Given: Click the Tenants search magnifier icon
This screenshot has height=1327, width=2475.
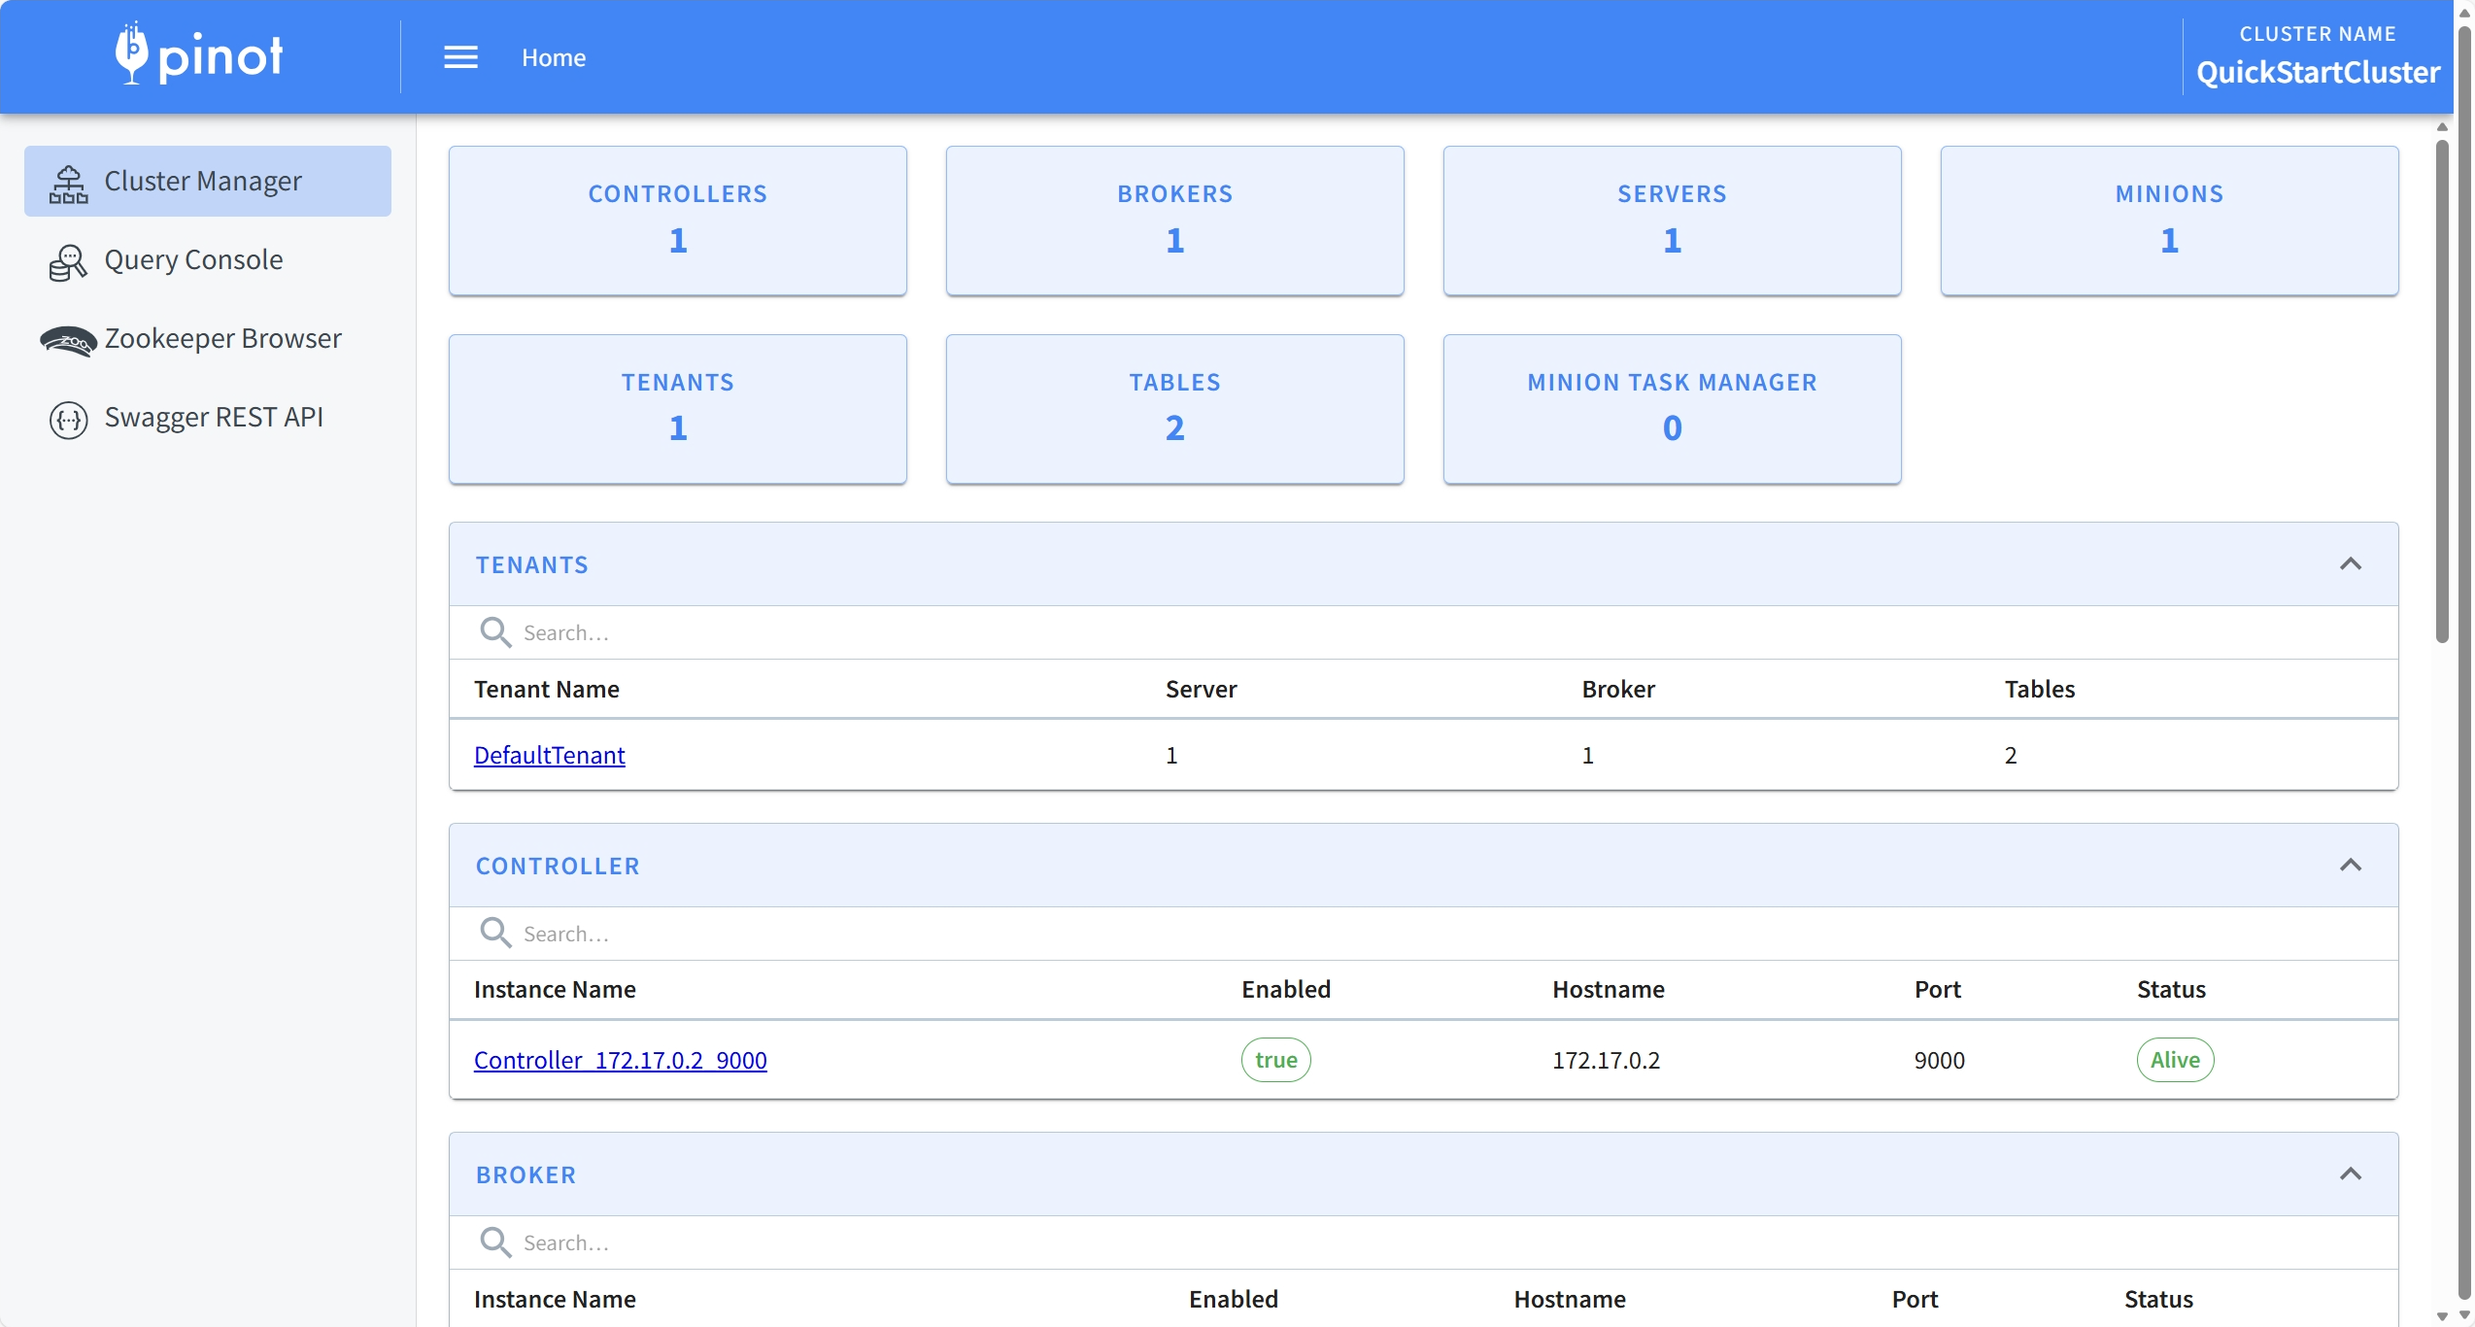Looking at the screenshot, I should tap(495, 632).
